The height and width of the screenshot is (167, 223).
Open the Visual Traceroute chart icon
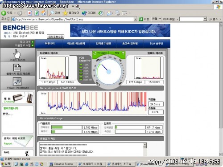[x=17, y=81]
